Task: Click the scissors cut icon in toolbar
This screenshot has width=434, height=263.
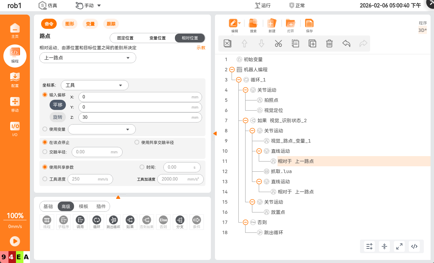Action: tap(278, 43)
